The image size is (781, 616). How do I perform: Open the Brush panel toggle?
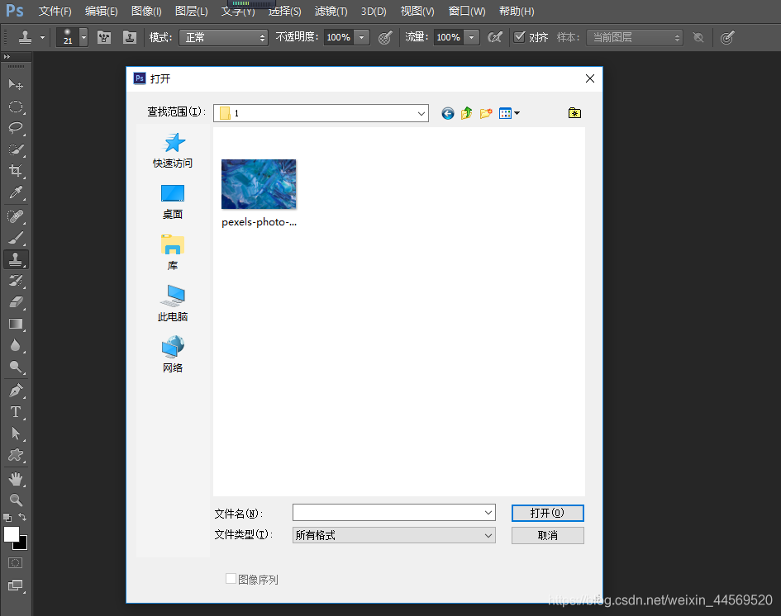click(103, 37)
